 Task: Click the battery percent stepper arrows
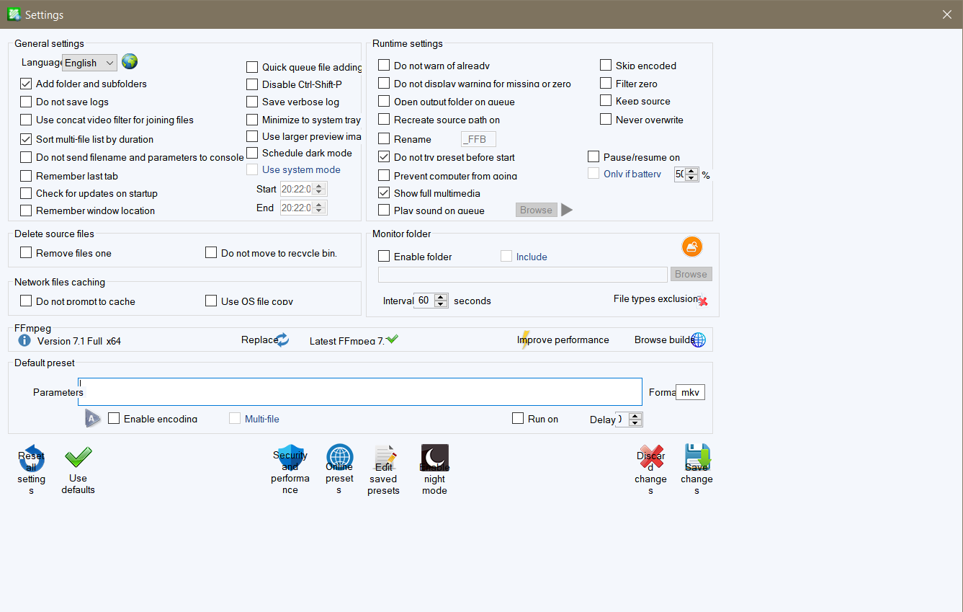pyautogui.click(x=691, y=174)
